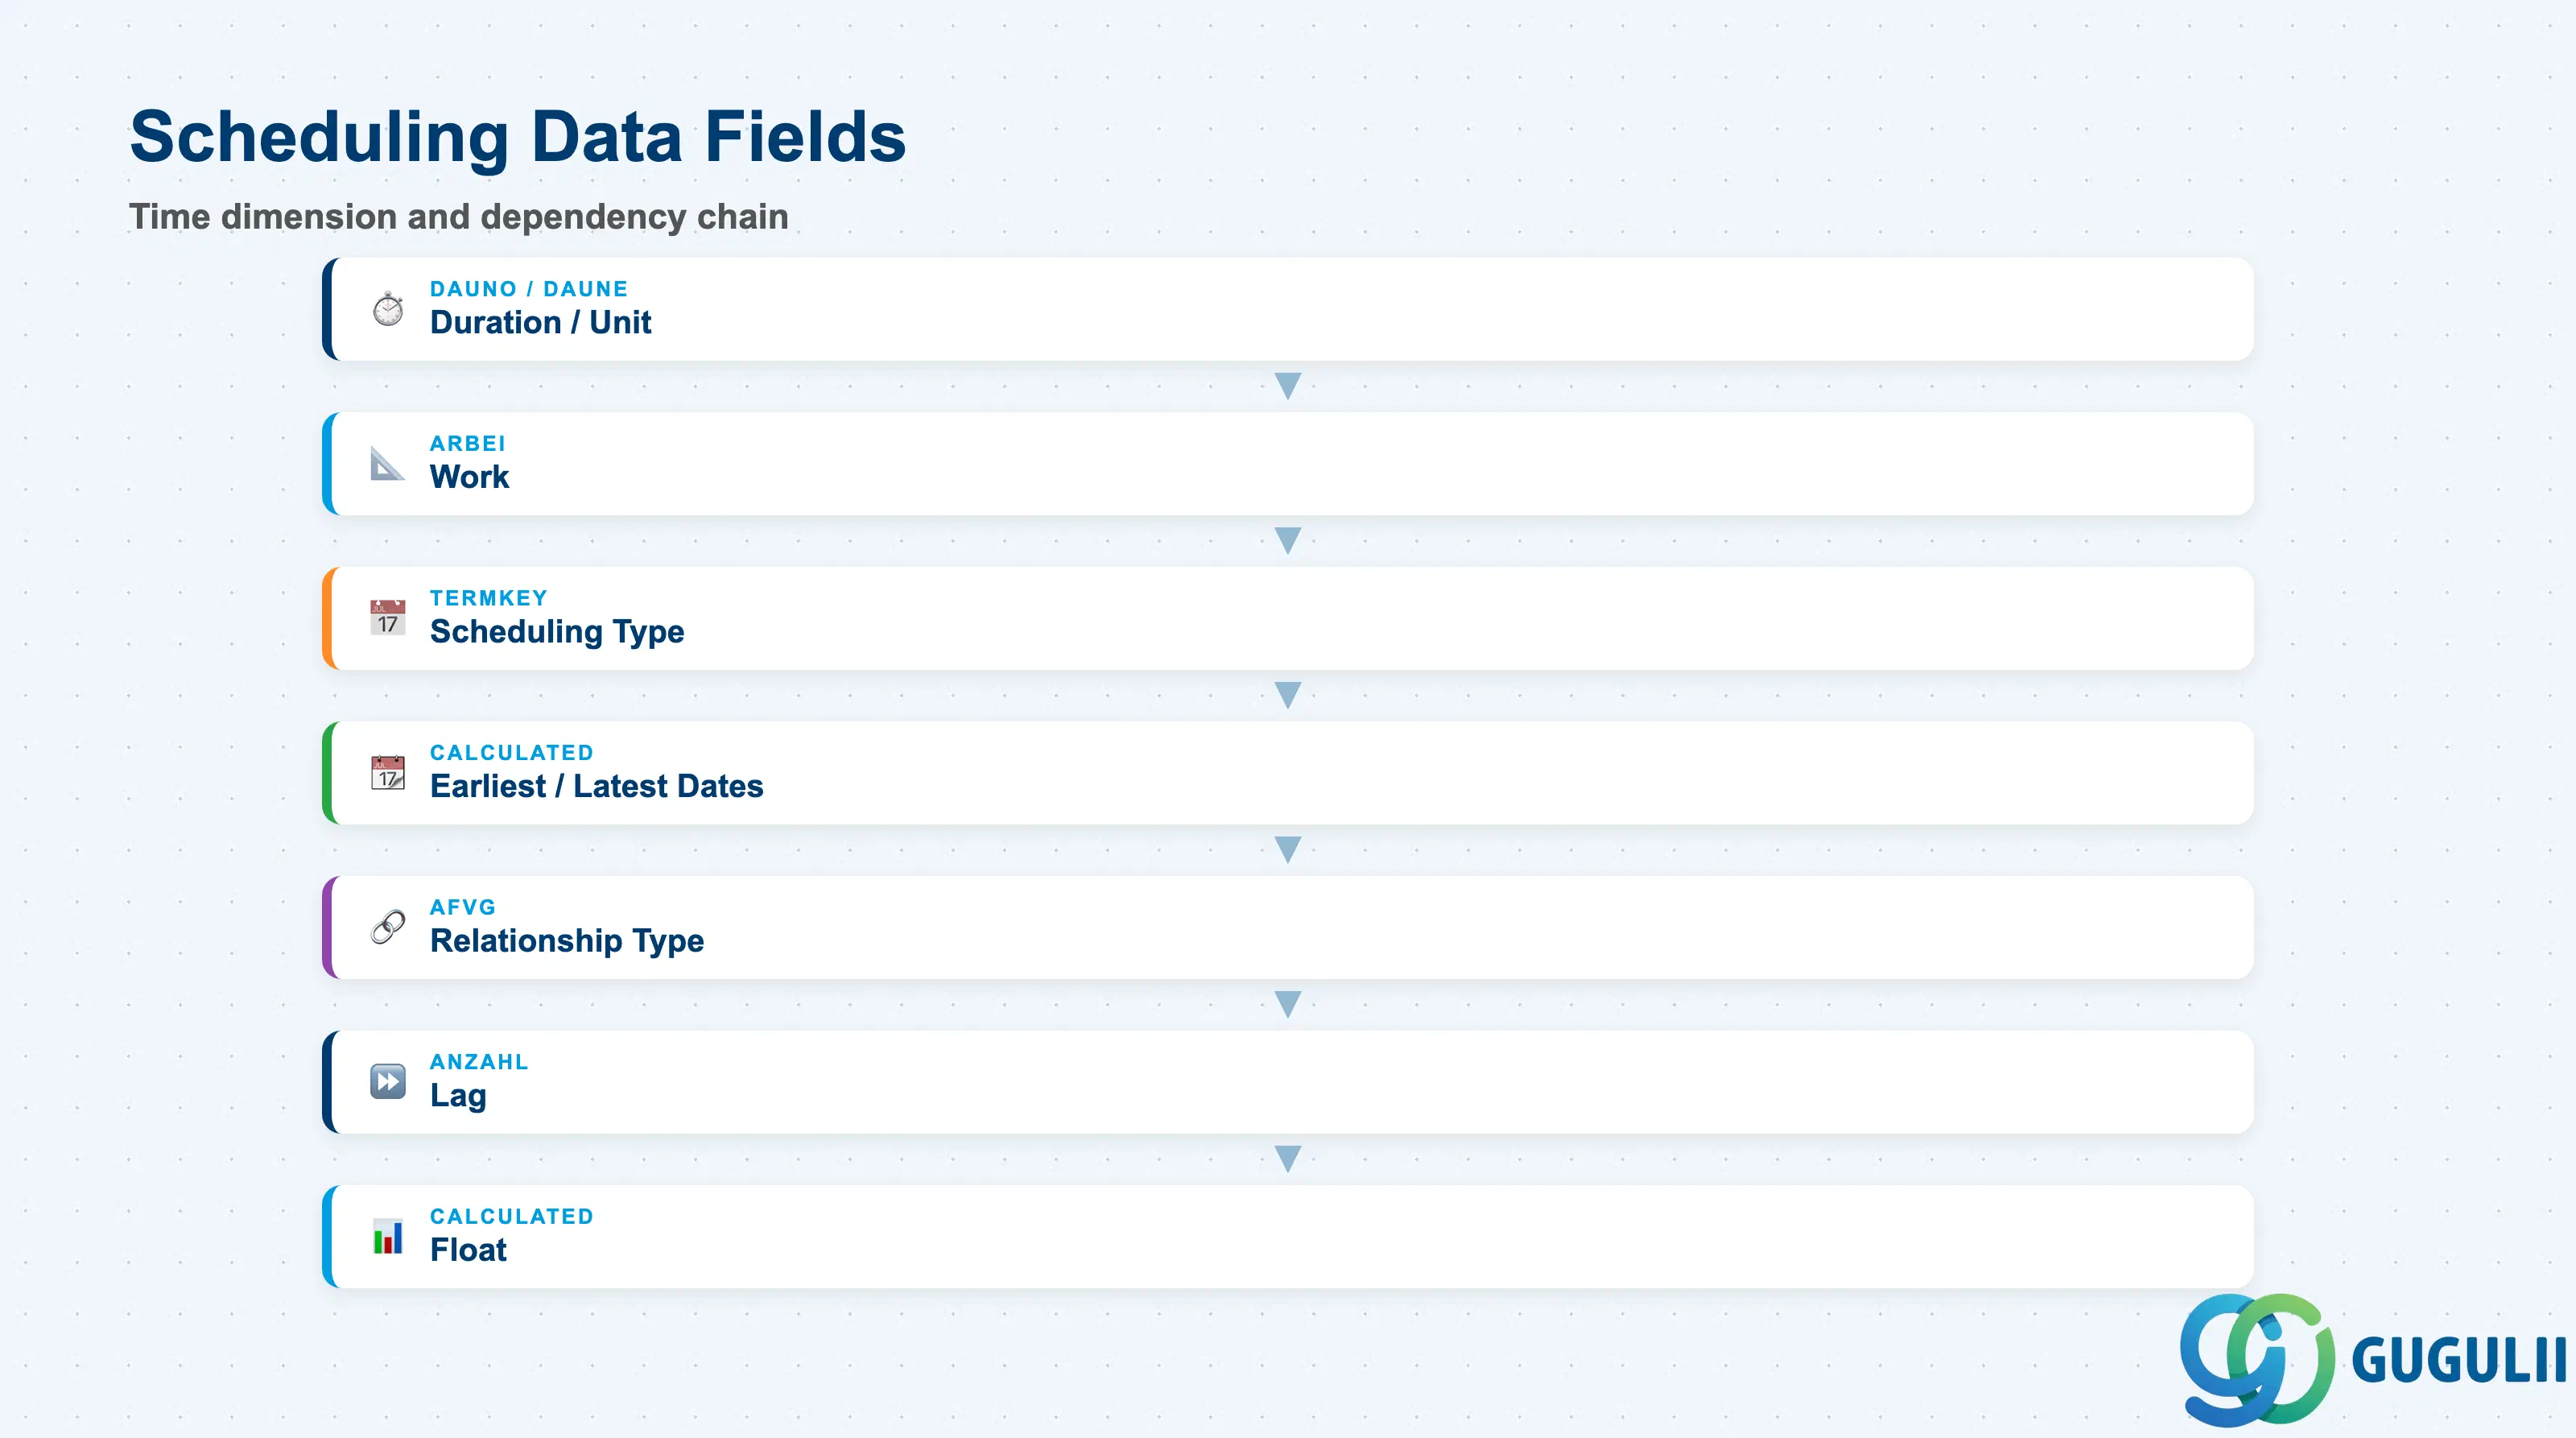Click the stopwatch icon beside Duration / Unit
Screen dimensions: 2576x1438
click(x=388, y=309)
